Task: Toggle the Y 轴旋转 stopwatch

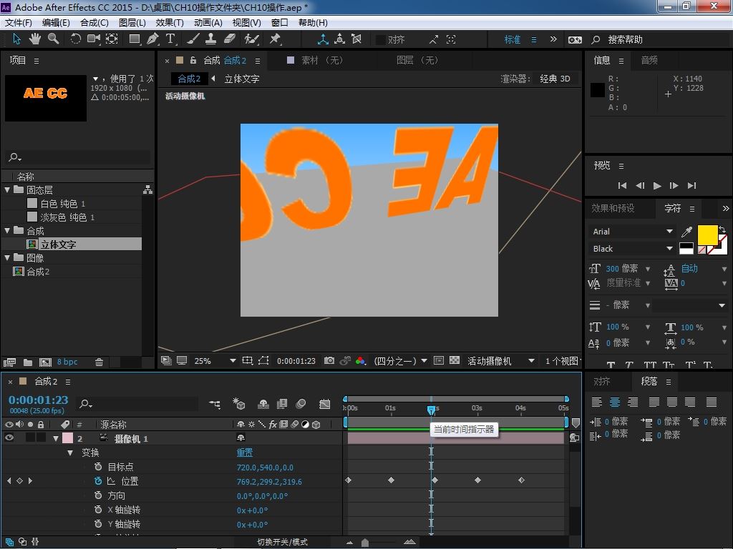Action: coord(97,524)
